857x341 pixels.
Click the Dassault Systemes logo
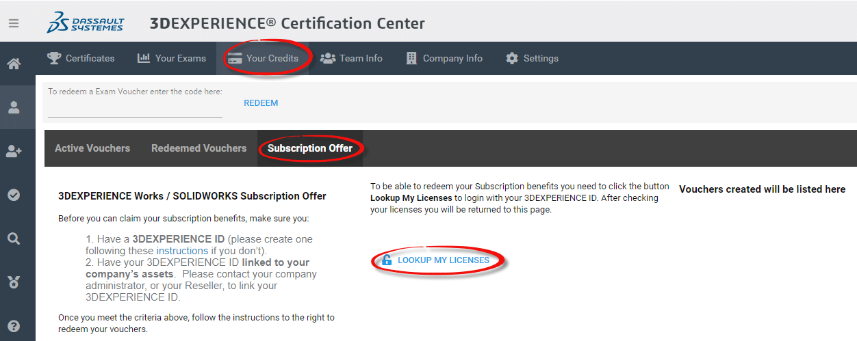(86, 23)
